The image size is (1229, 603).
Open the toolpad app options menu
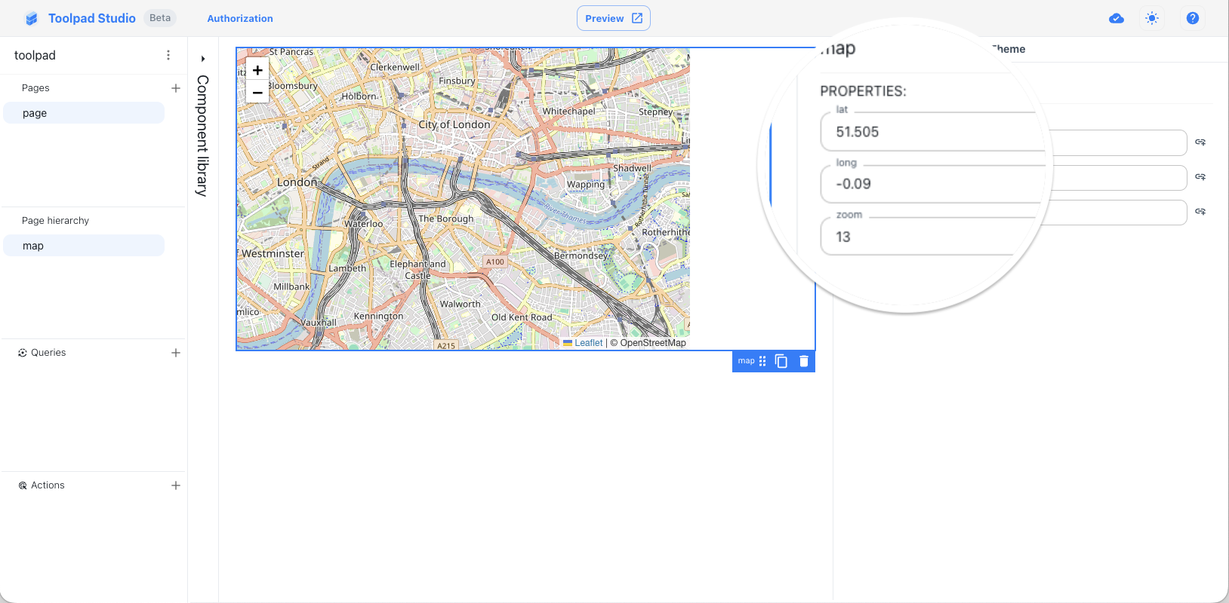coord(168,55)
